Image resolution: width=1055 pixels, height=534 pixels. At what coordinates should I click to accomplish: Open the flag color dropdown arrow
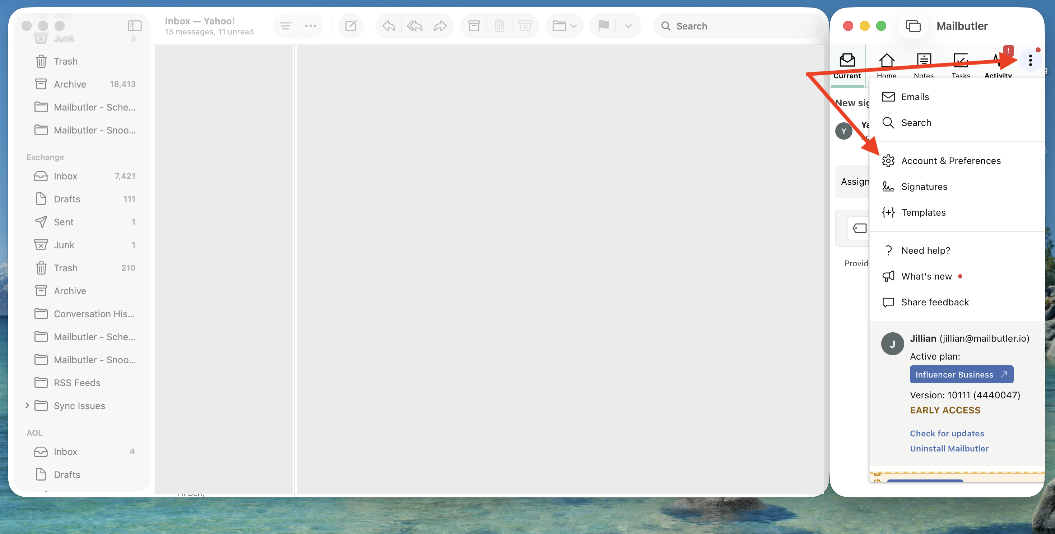[x=628, y=26]
